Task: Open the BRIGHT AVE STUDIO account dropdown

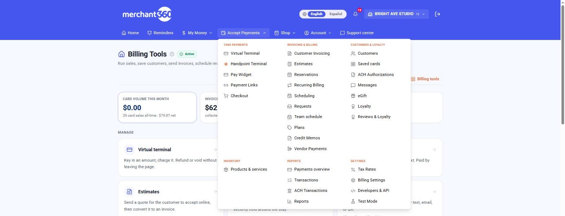Action: 396,14
